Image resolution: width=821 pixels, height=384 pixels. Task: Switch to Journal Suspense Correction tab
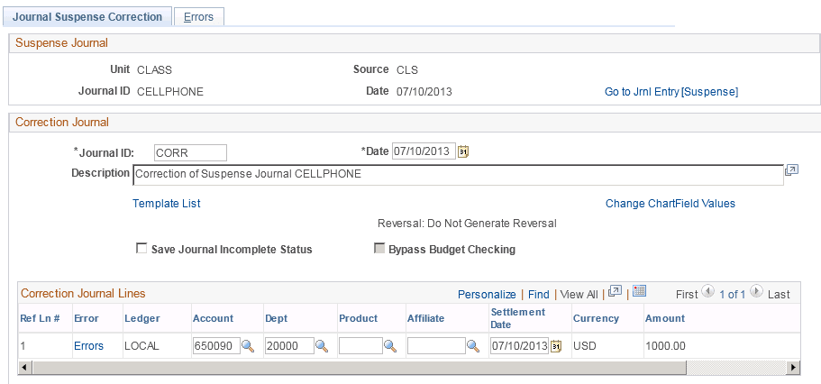click(x=87, y=17)
